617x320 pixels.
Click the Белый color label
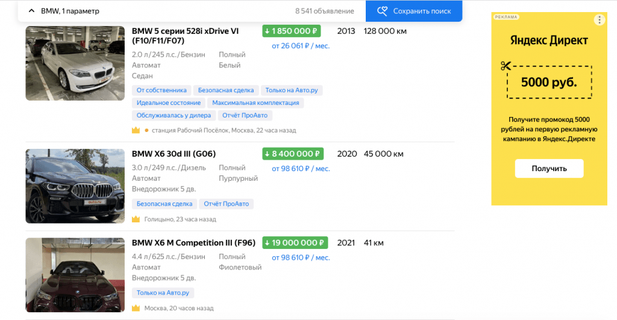point(230,65)
